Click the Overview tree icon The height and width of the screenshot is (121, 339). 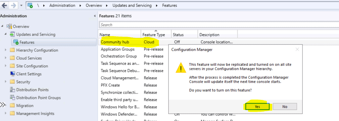click(9, 26)
